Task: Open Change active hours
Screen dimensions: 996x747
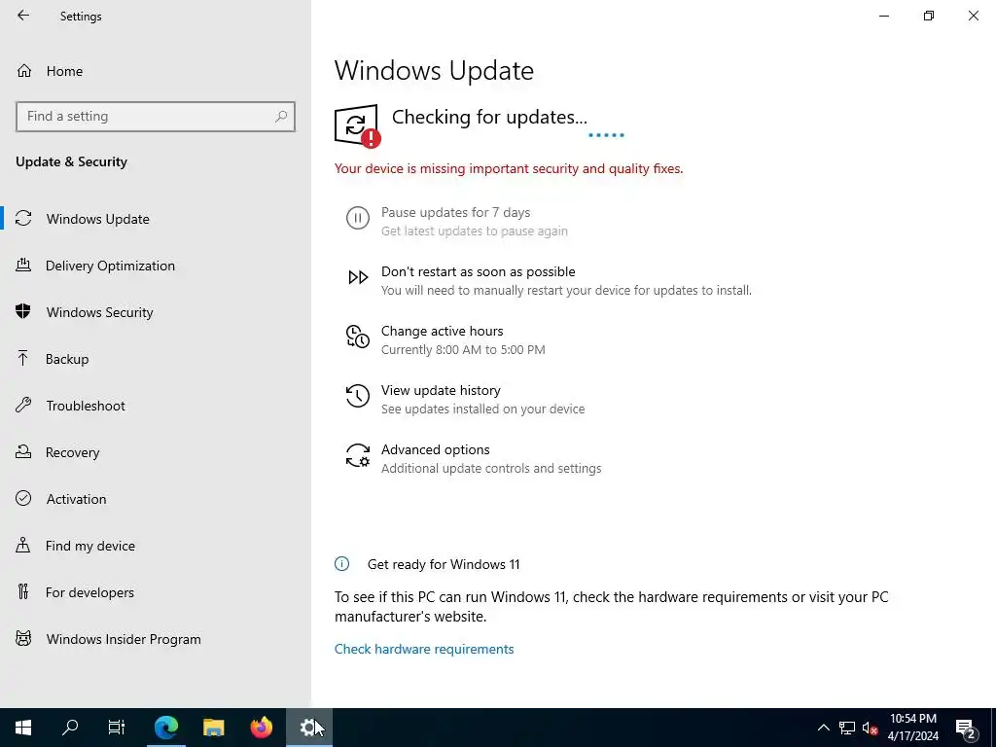Action: [443, 331]
